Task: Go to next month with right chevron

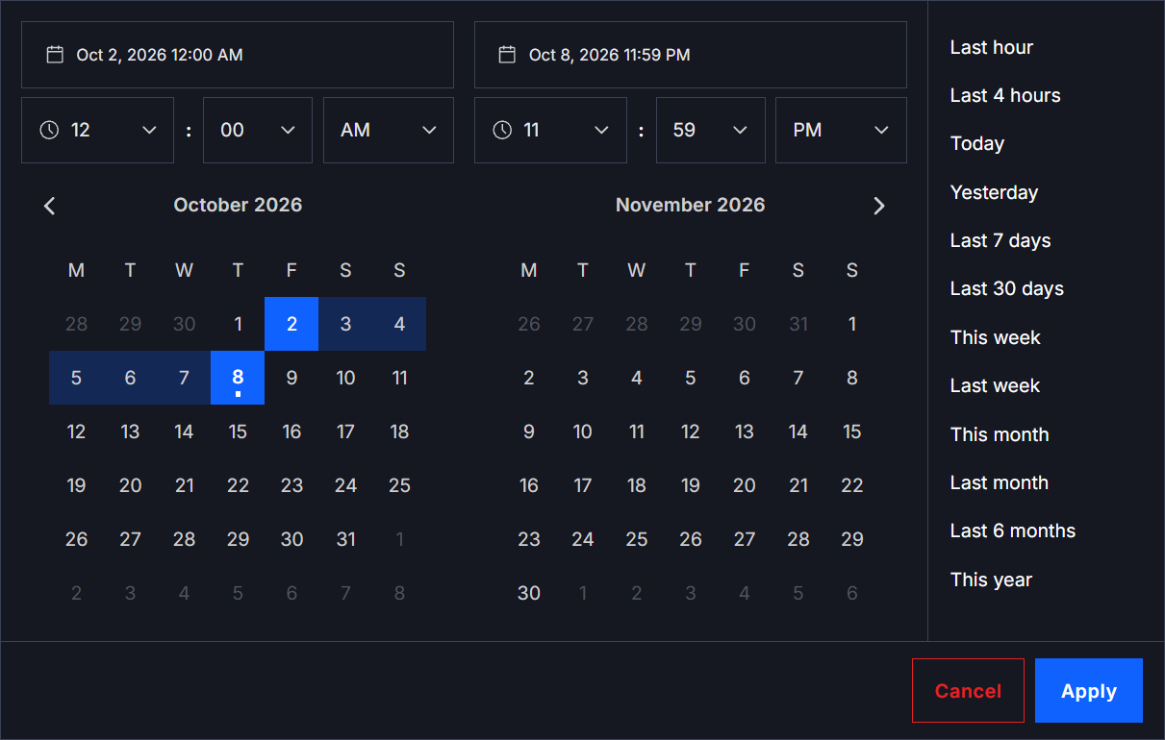Action: coord(878,206)
